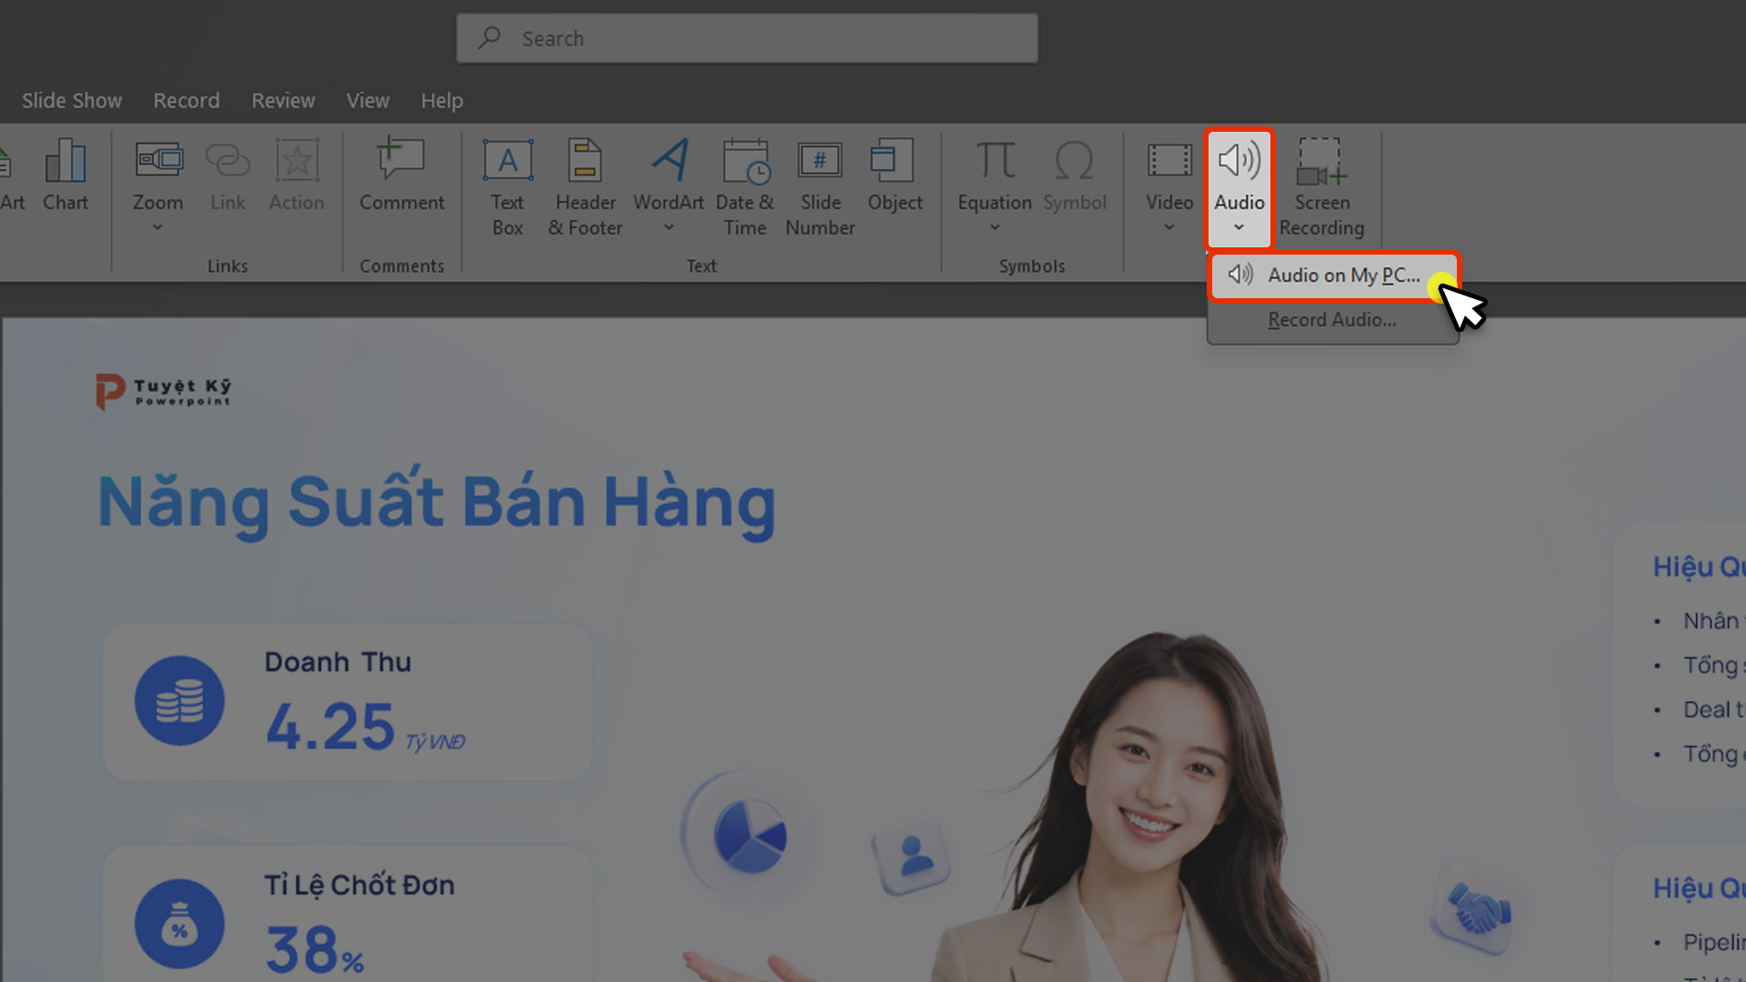This screenshot has height=982, width=1746.
Task: Insert an Object
Action: (x=895, y=176)
